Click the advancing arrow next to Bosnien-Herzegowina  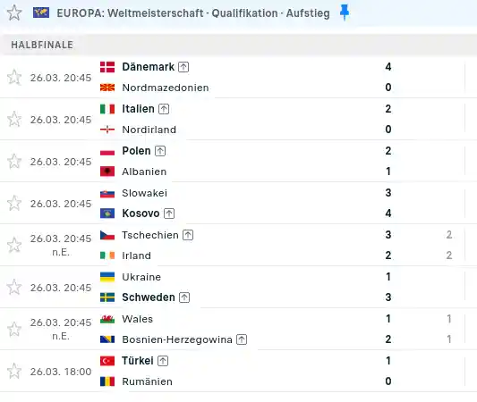[242, 339]
